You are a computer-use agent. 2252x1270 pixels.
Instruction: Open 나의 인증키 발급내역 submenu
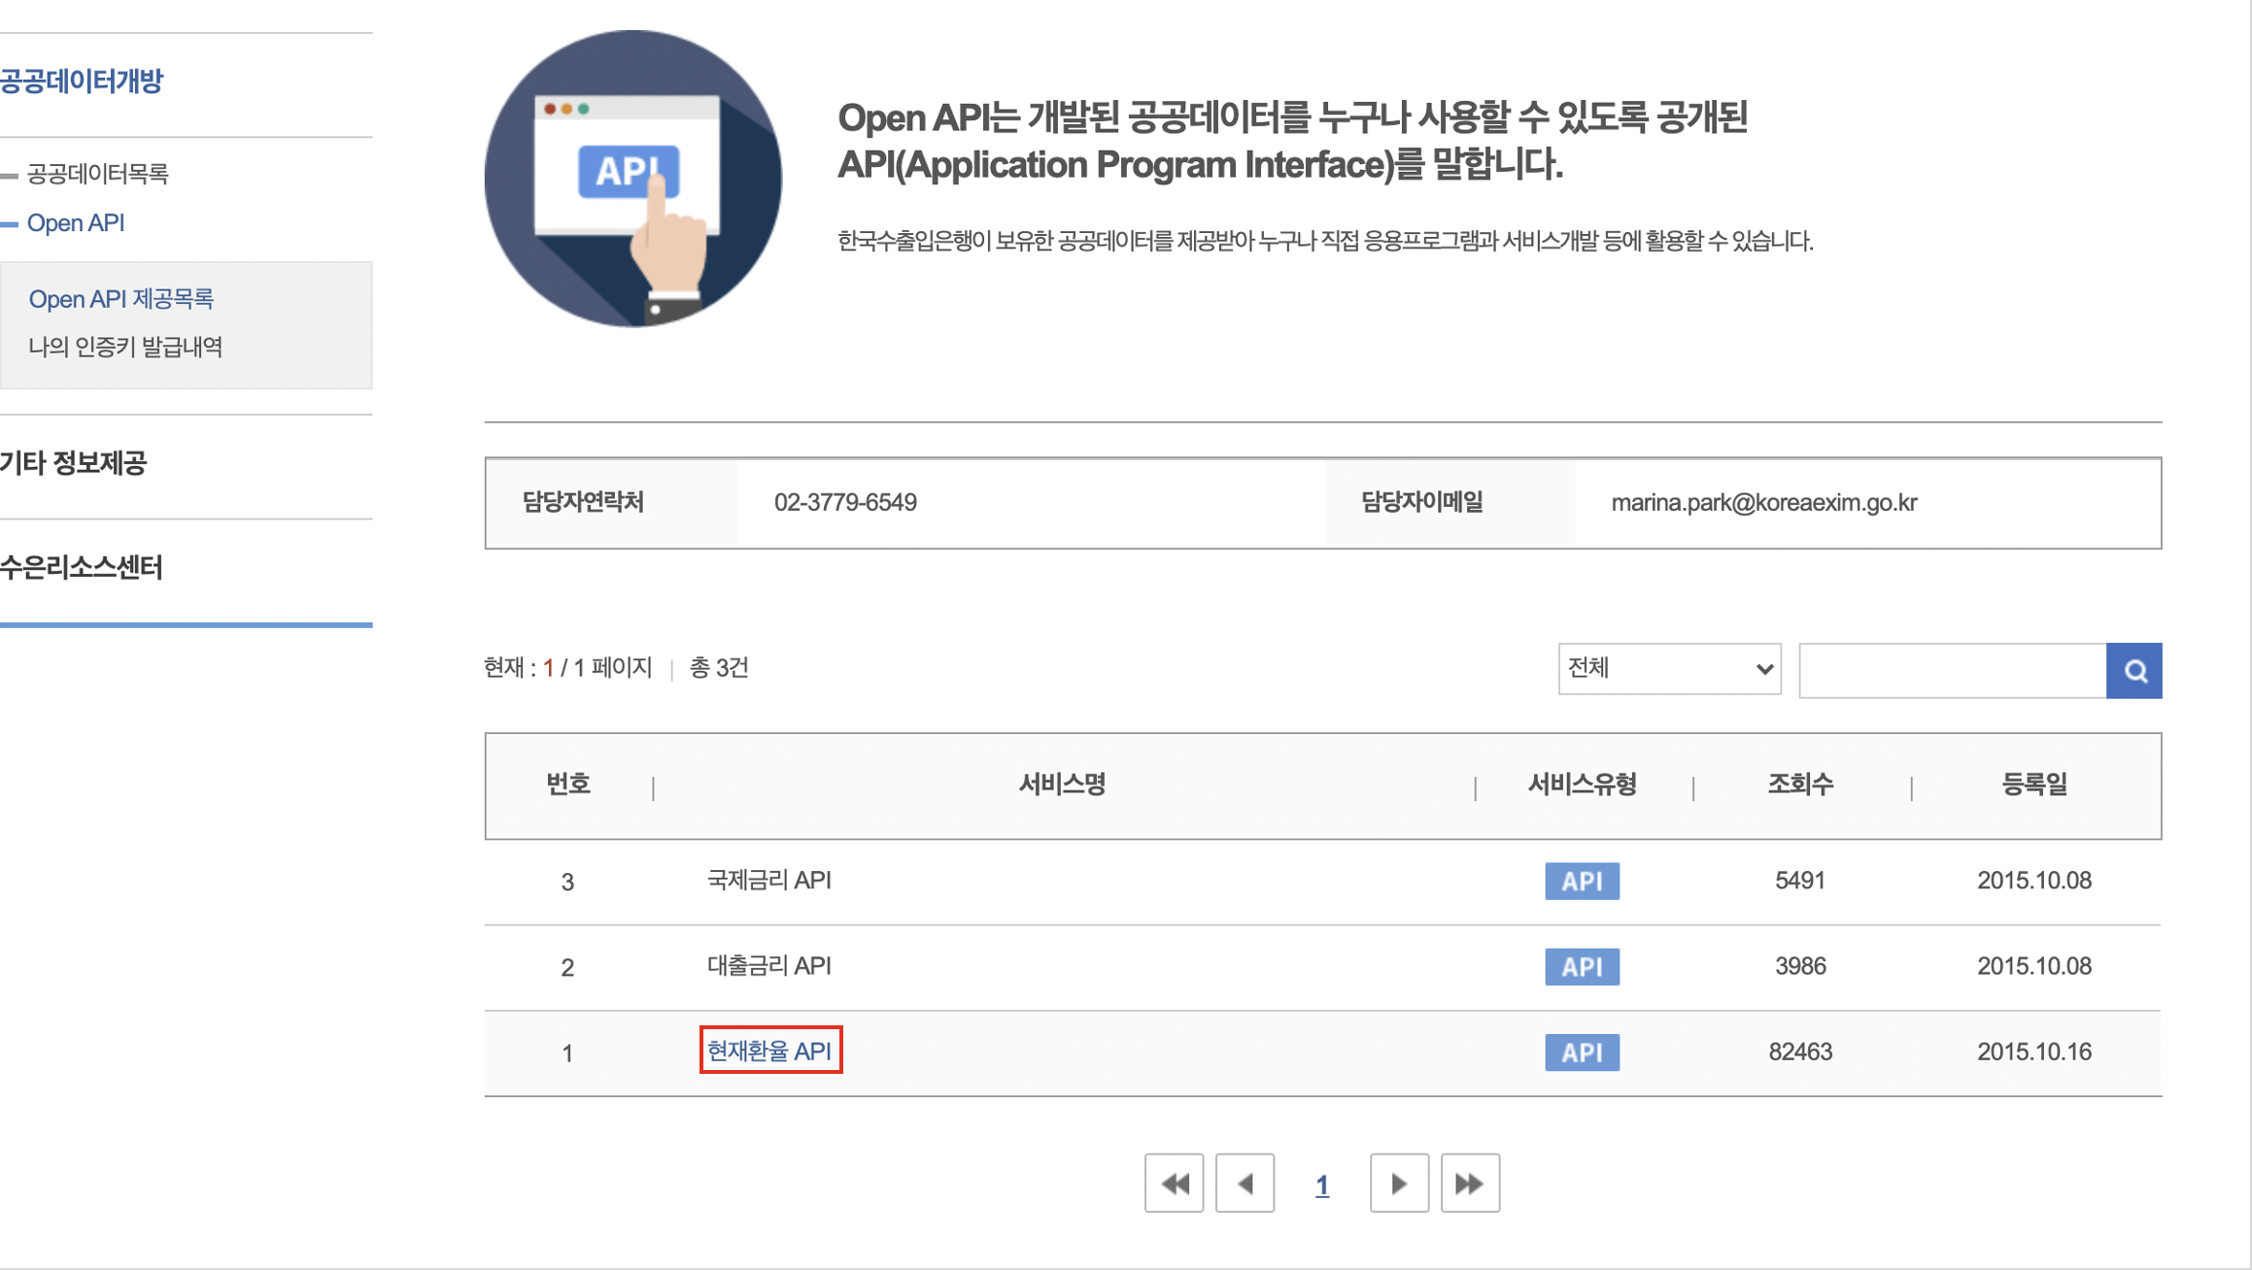click(x=125, y=347)
